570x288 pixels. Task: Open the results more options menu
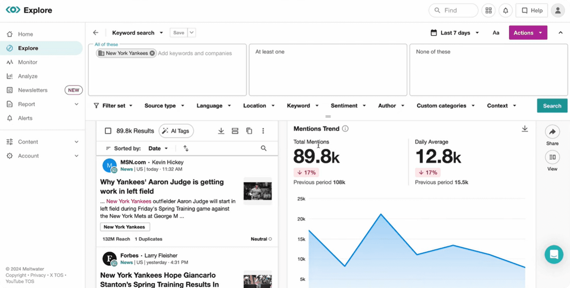[263, 131]
